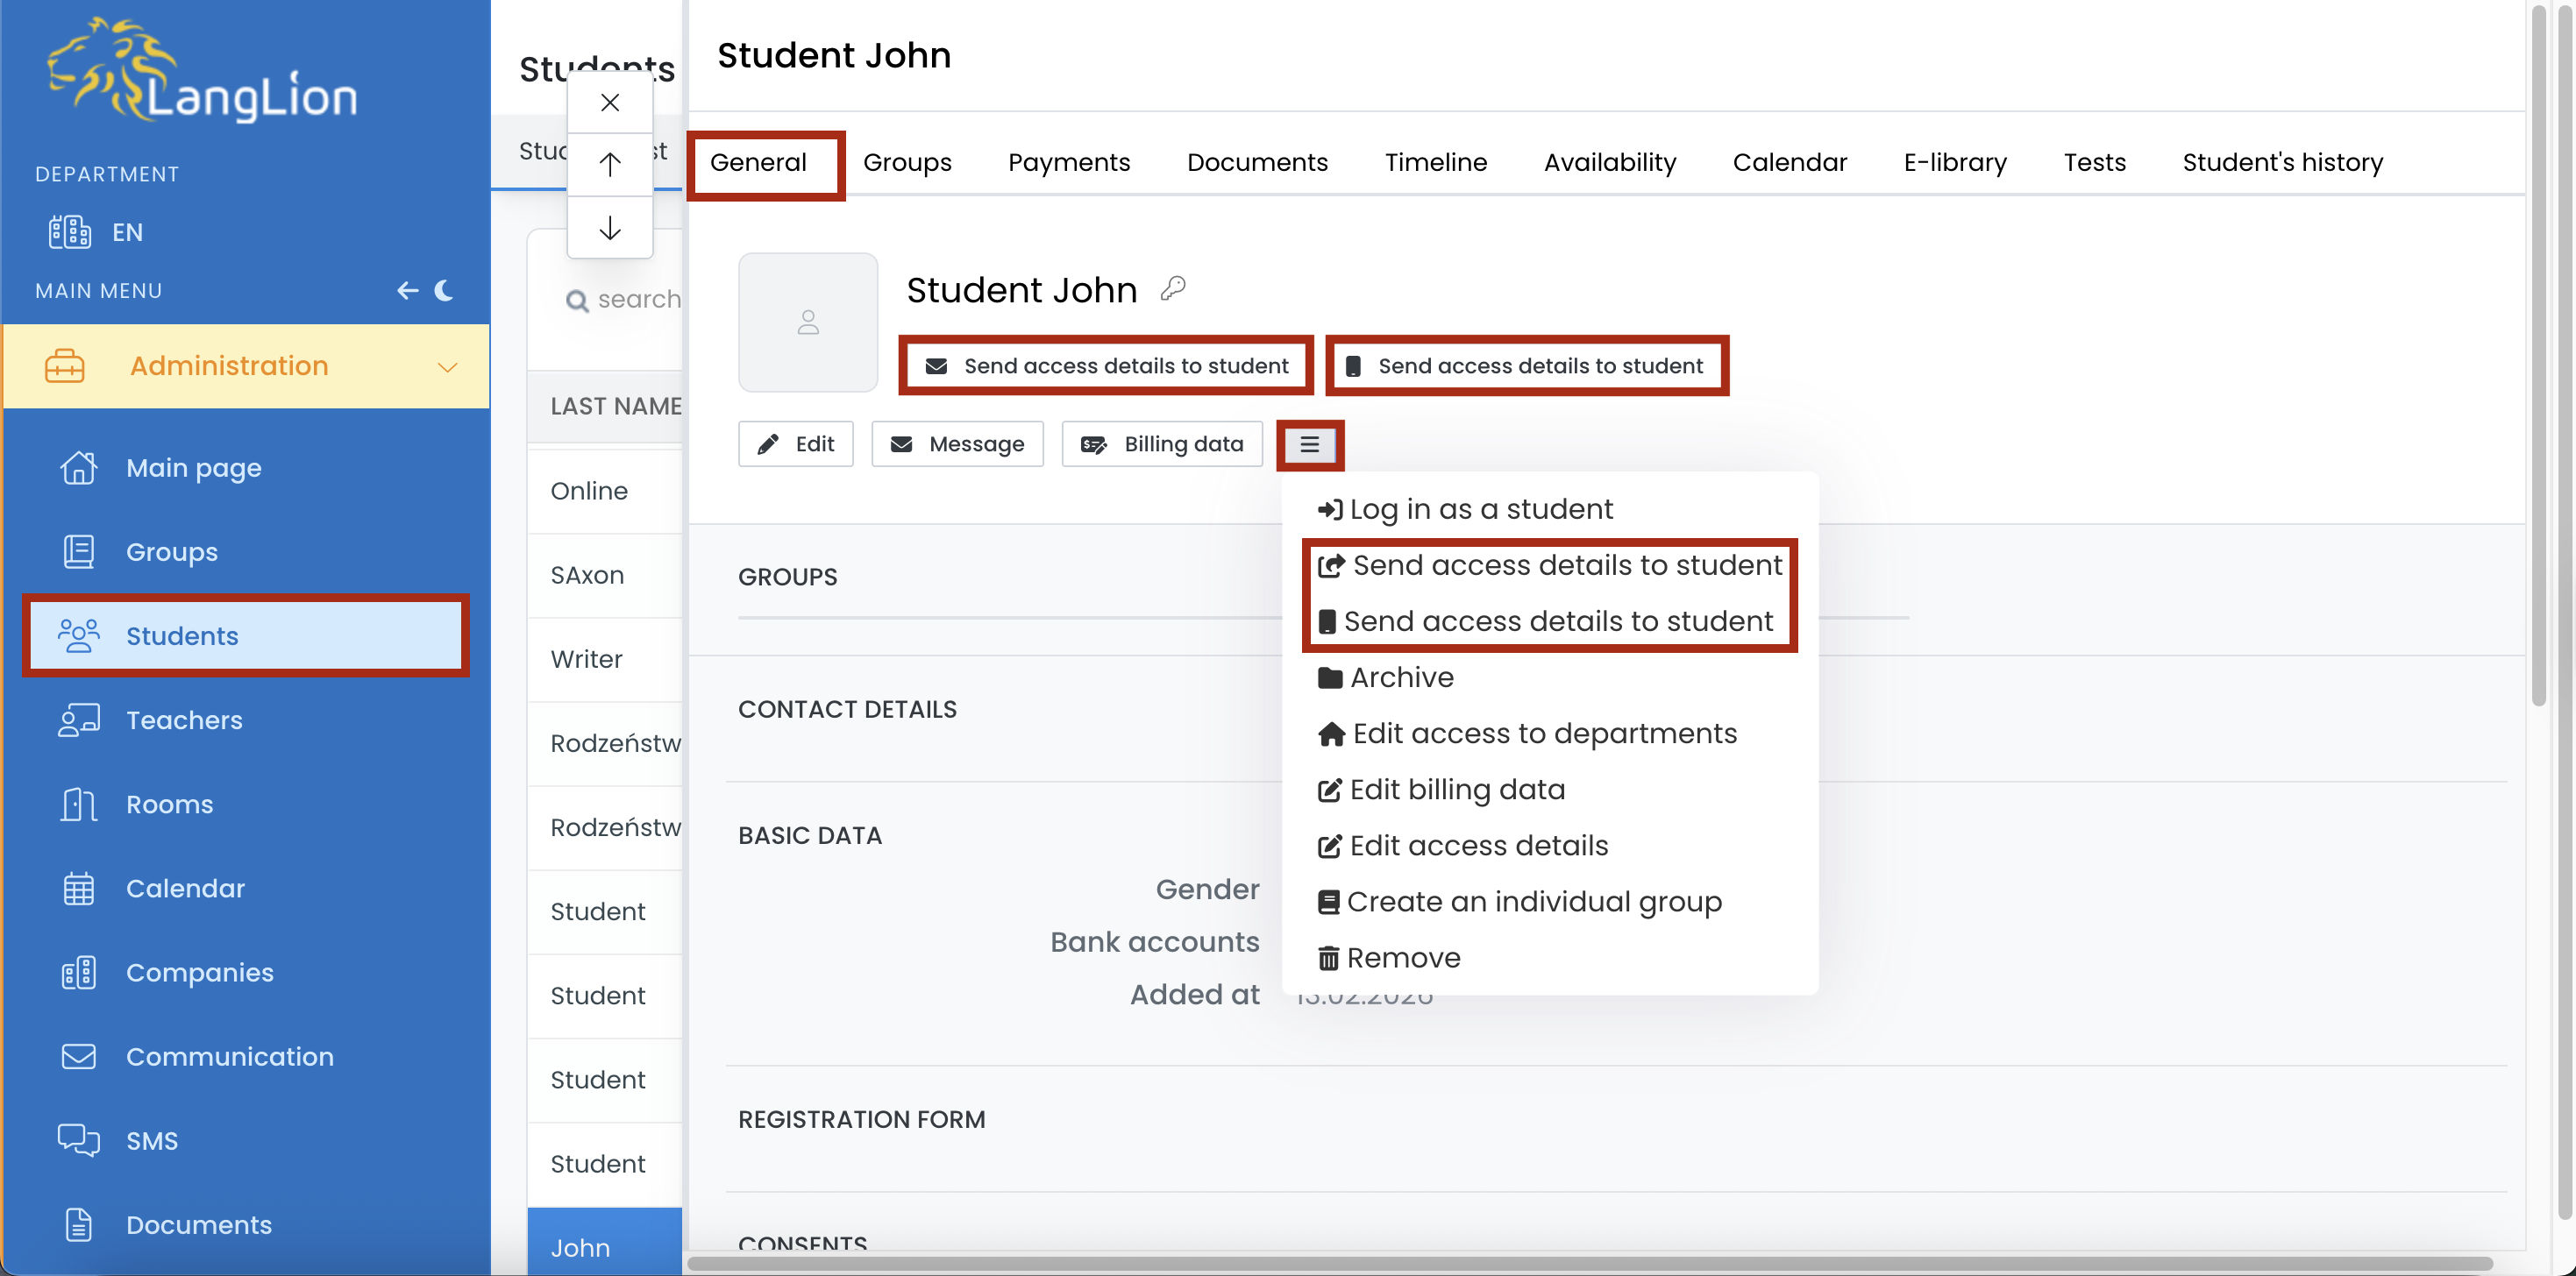Go to next student with down arrow
Viewport: 2576px width, 1276px height.
609,229
